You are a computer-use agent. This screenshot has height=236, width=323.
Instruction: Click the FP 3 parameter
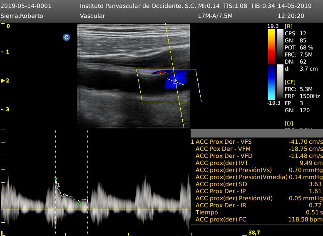pos(294,103)
